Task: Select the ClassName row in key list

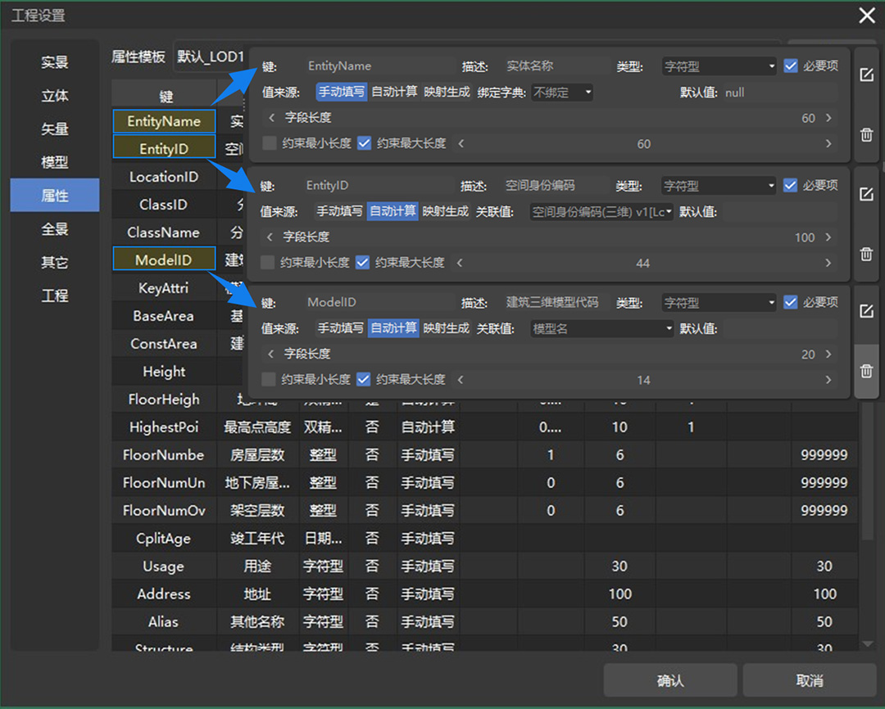Action: (x=164, y=233)
